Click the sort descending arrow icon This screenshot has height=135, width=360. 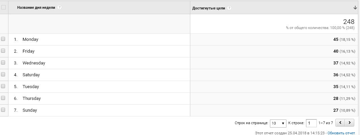(355, 8)
